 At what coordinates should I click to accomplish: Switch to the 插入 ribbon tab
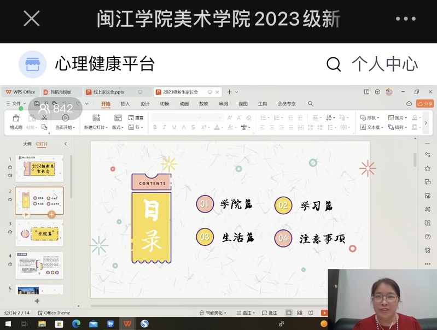(125, 104)
